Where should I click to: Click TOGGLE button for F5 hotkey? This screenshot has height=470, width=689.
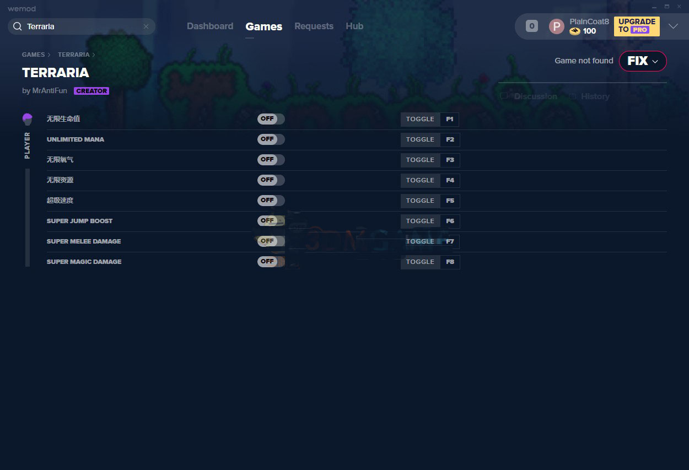pos(420,201)
